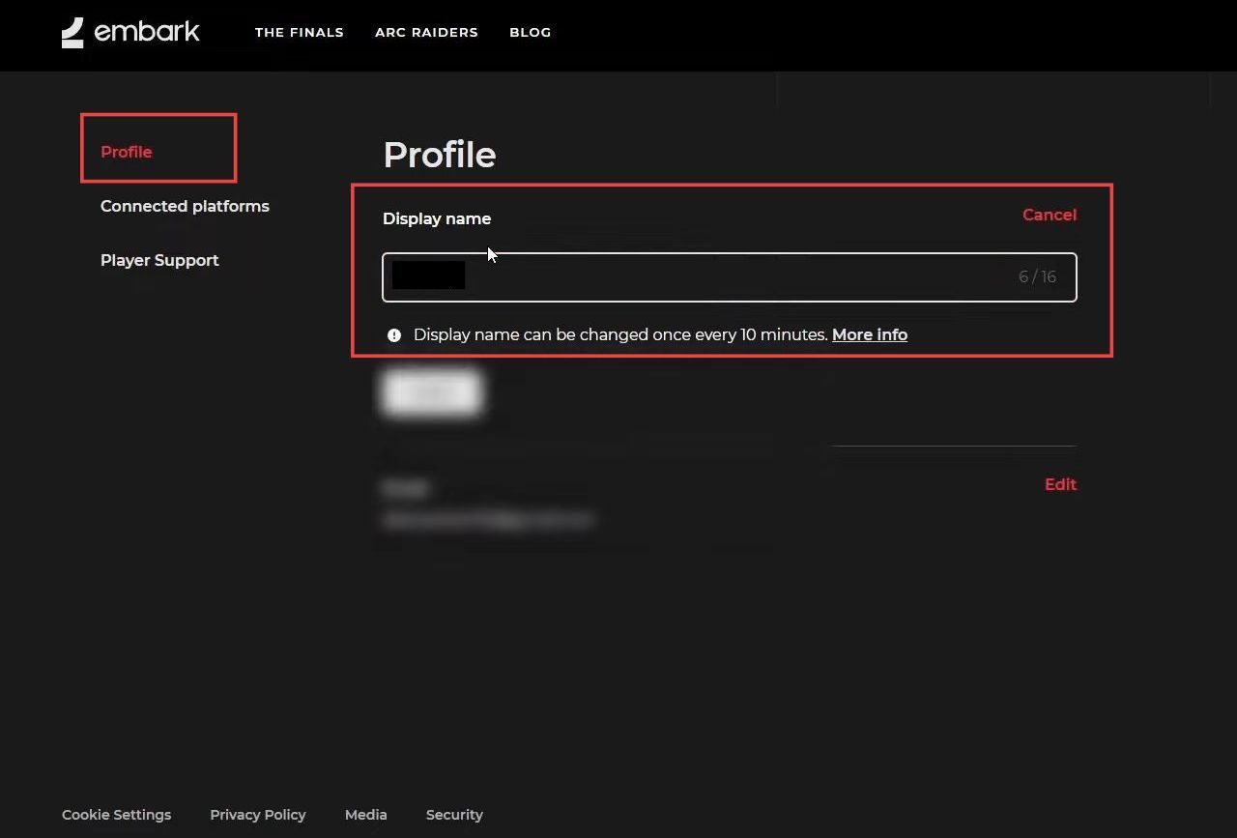Click the 6 / 16 character counter
The height and width of the screenshot is (838, 1237).
[x=1037, y=277]
